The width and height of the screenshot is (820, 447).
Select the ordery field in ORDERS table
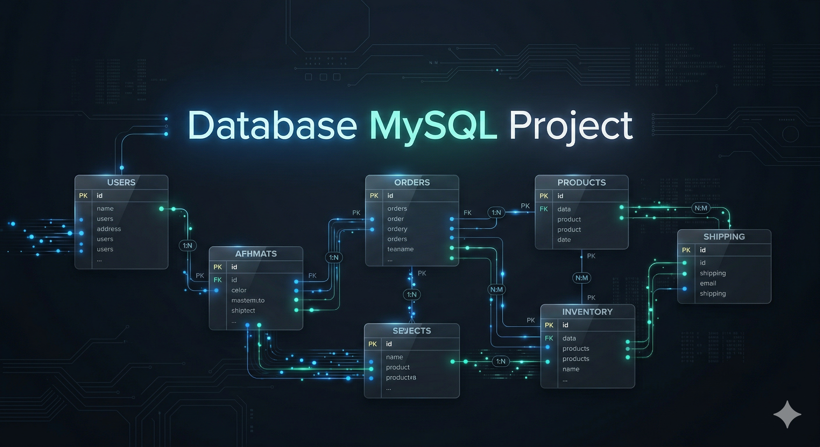pyautogui.click(x=397, y=229)
